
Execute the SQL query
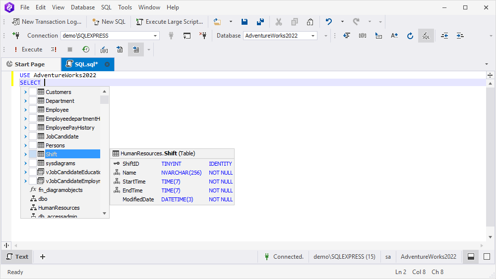point(28,49)
